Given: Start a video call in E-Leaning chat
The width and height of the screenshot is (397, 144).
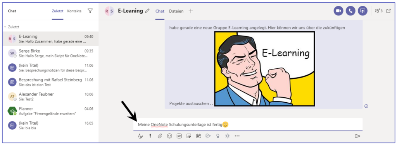Looking at the screenshot, I should click(x=338, y=11).
